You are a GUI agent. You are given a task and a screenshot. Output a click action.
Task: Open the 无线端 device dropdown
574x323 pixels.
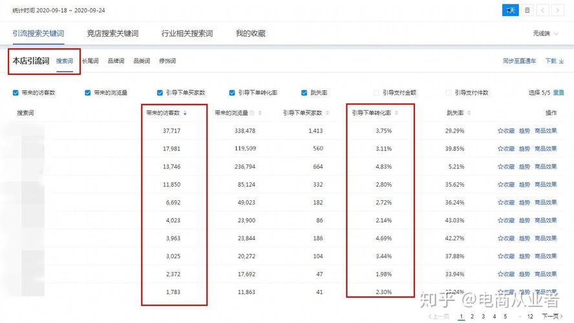pos(546,34)
